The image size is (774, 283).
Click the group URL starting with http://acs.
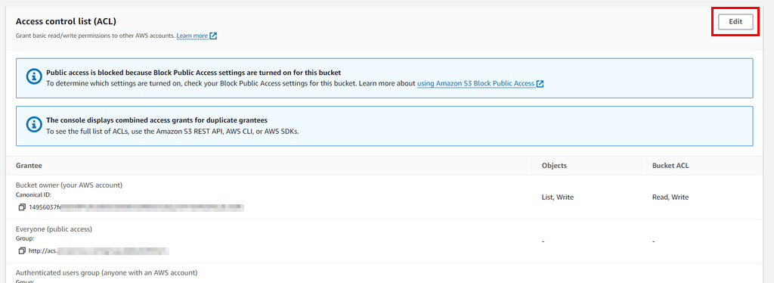(x=99, y=251)
